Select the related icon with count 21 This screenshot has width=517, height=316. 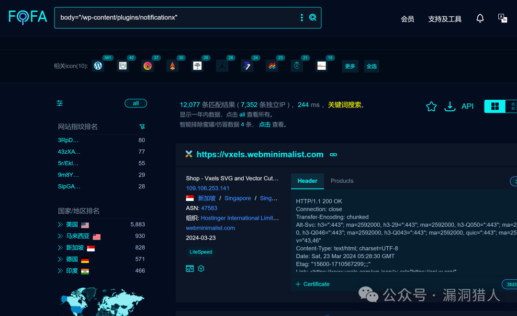click(297, 66)
